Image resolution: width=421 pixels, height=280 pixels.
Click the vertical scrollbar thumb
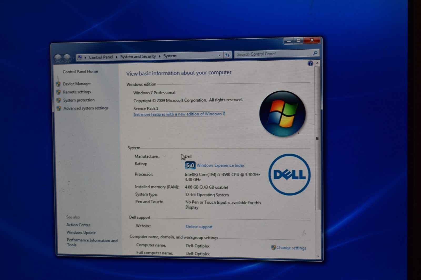[x=318, y=138]
